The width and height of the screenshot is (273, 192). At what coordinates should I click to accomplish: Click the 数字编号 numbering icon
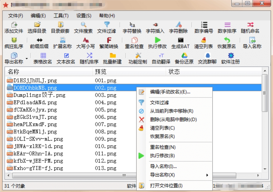tap(204, 25)
